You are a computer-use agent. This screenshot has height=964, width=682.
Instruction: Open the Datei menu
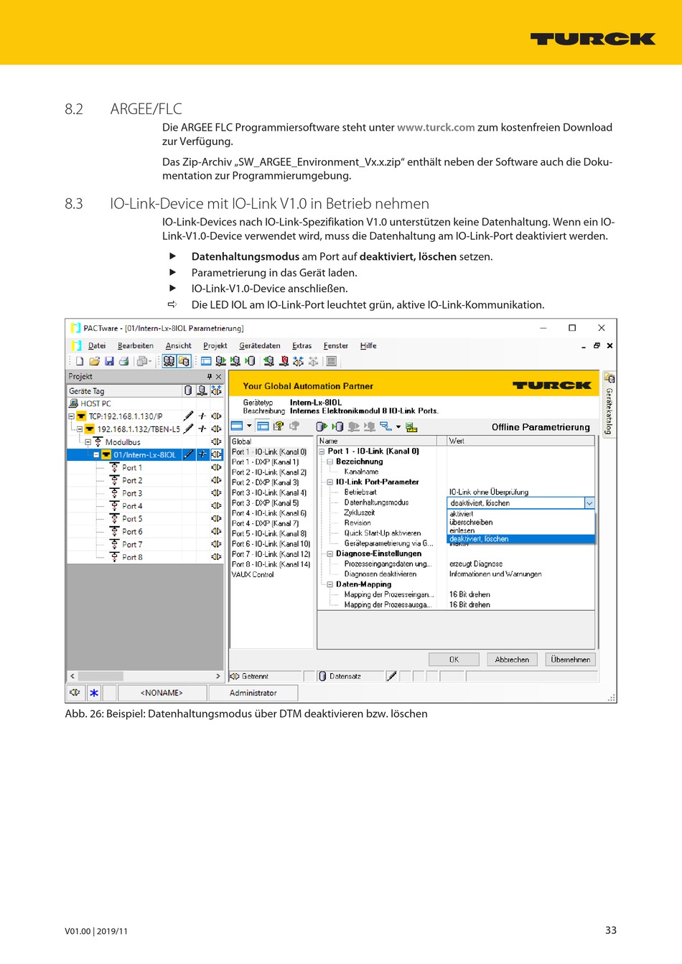pos(97,346)
